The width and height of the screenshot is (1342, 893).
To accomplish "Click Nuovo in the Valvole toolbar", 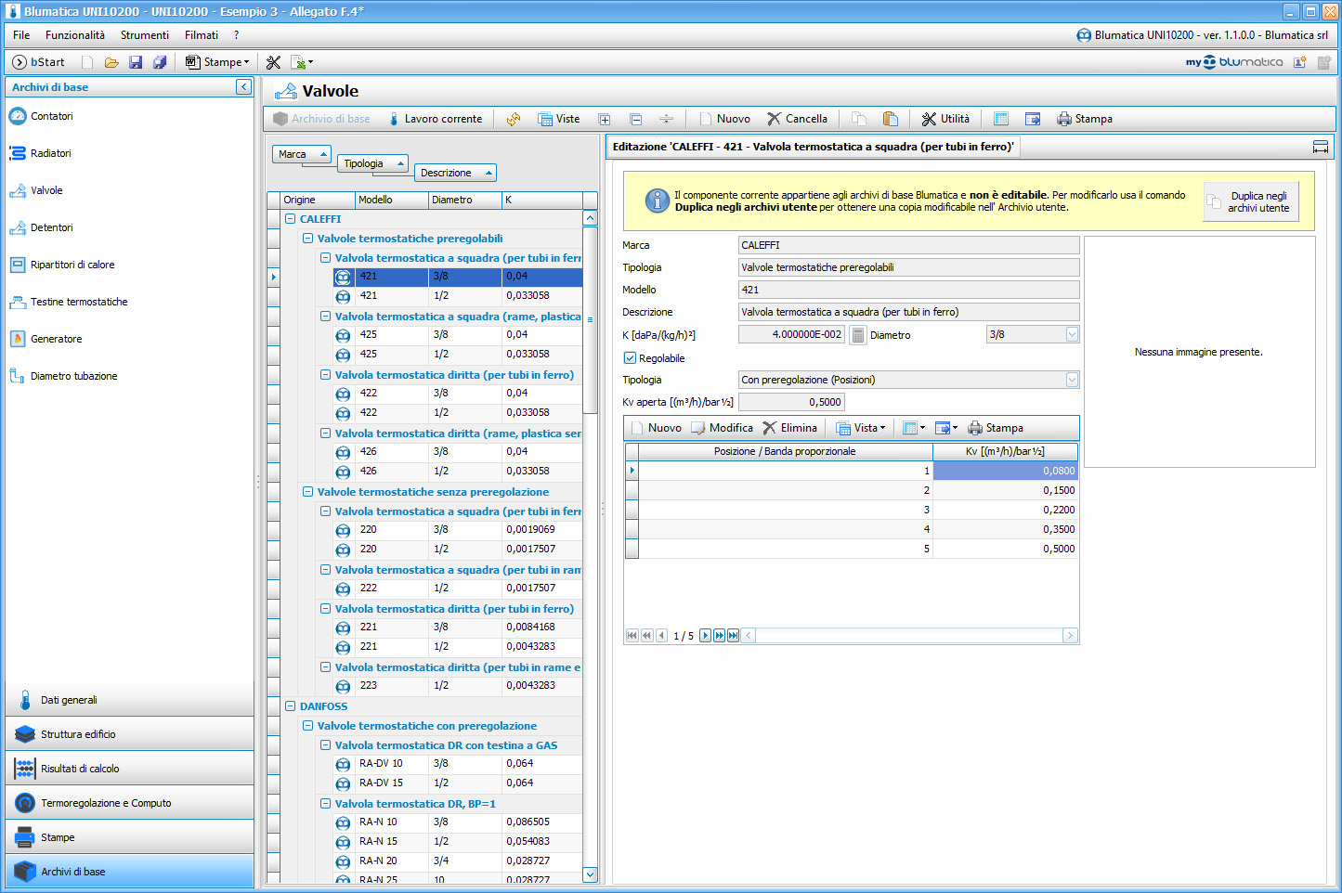I will [x=724, y=119].
